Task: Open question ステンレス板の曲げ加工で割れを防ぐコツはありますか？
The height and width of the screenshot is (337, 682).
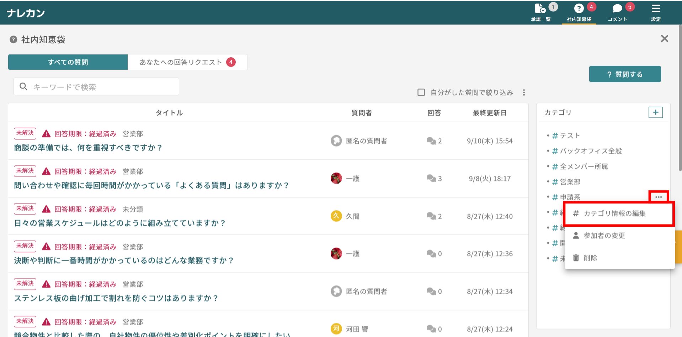Action: [116, 298]
